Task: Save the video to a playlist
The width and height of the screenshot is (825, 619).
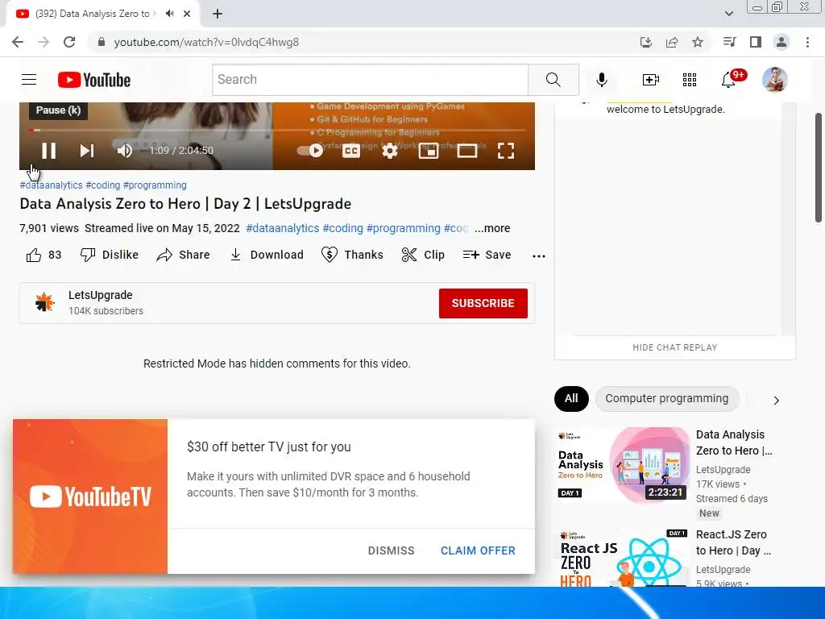Action: tap(487, 255)
